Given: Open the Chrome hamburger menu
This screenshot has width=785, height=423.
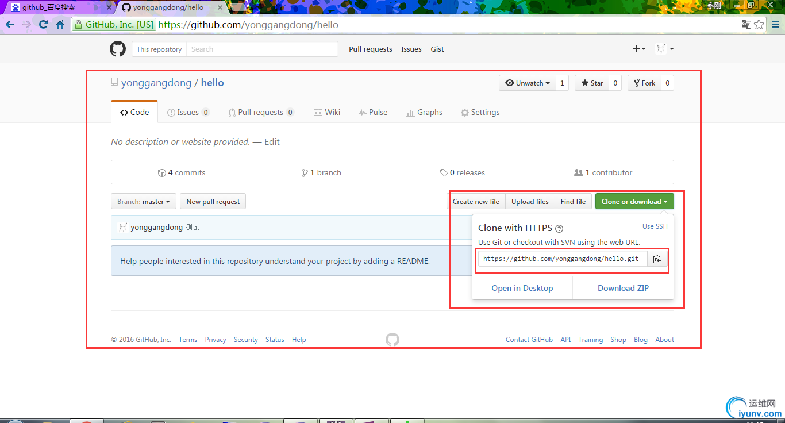Looking at the screenshot, I should [x=775, y=25].
